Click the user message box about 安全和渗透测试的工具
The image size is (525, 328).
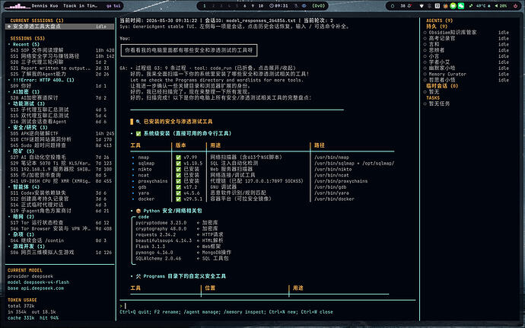[189, 50]
